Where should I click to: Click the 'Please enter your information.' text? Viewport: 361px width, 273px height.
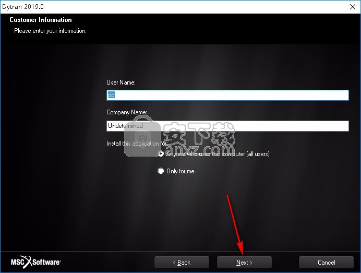pos(50,31)
